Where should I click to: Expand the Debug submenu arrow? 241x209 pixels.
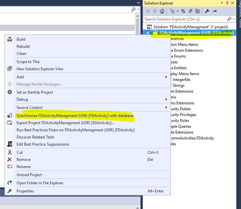(x=166, y=99)
